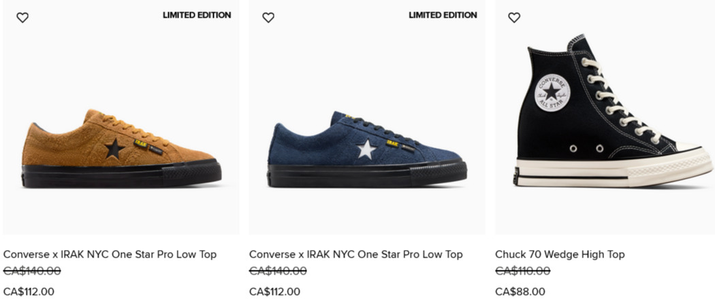Click crossed-out CA$140.00 under tan sneaker
Image resolution: width=715 pixels, height=299 pixels.
coord(32,271)
